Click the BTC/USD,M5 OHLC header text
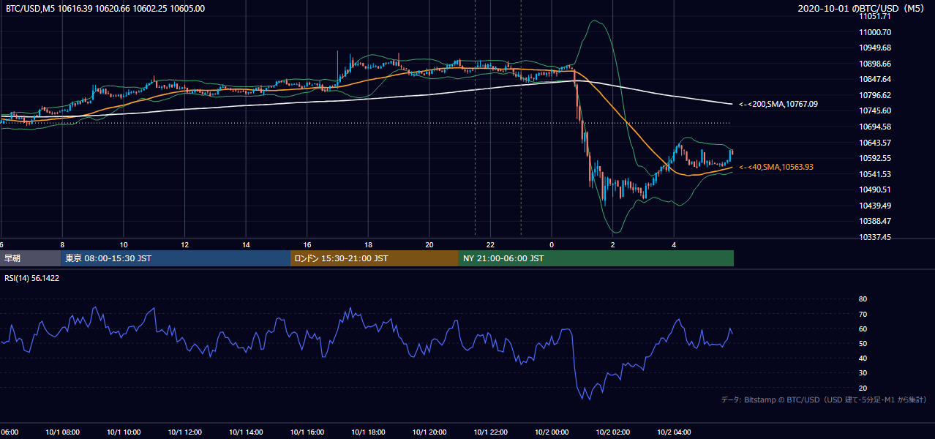The image size is (935, 439). coord(105,9)
